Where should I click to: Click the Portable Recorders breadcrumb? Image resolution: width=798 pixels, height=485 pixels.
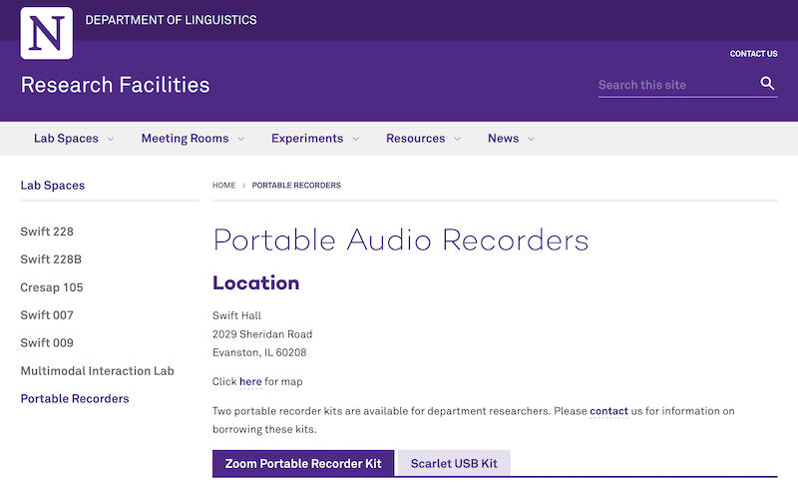(296, 186)
